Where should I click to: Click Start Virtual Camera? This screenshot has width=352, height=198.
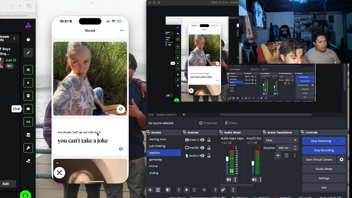click(x=319, y=159)
